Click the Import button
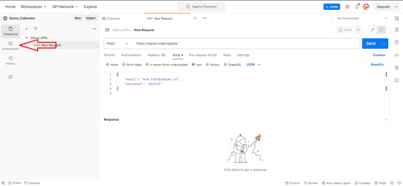The width and height of the screenshot is (403, 186). 91,18
